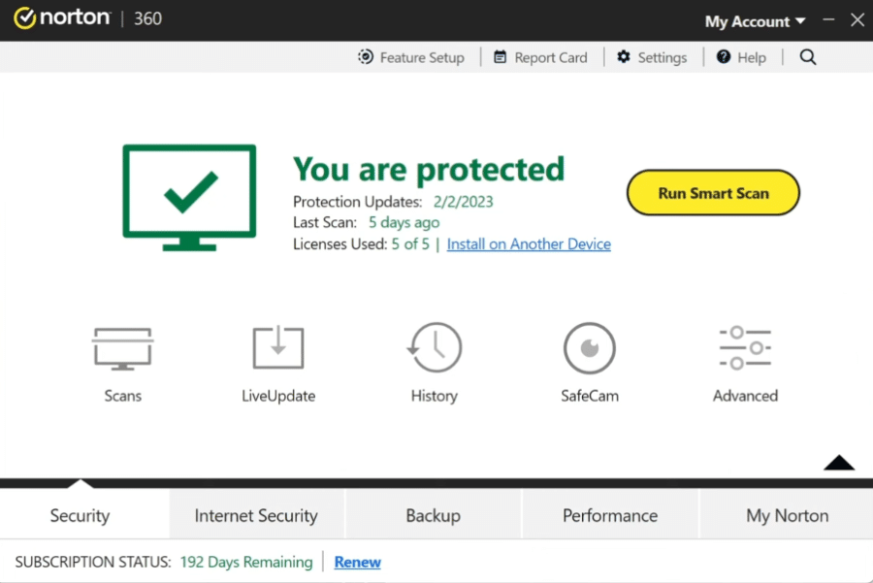
Task: Open the Scans monitor icon
Action: coord(122,348)
